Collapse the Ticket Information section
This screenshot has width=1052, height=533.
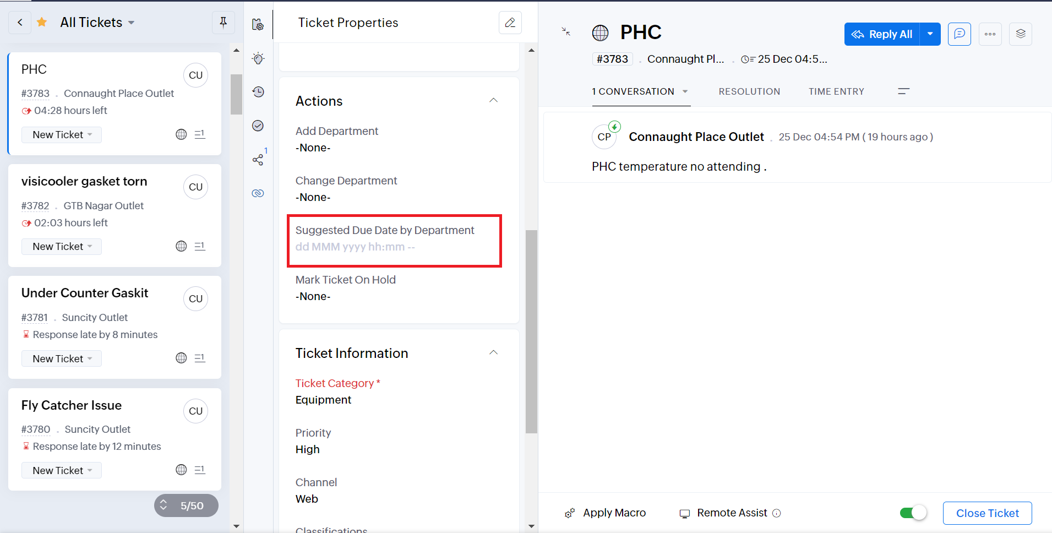pos(493,353)
